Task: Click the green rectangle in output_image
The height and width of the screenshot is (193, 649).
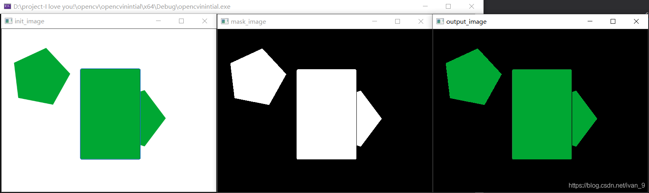Action: pyautogui.click(x=542, y=114)
